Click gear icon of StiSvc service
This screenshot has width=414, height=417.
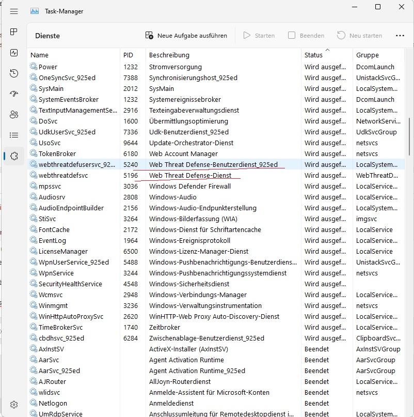click(x=34, y=218)
